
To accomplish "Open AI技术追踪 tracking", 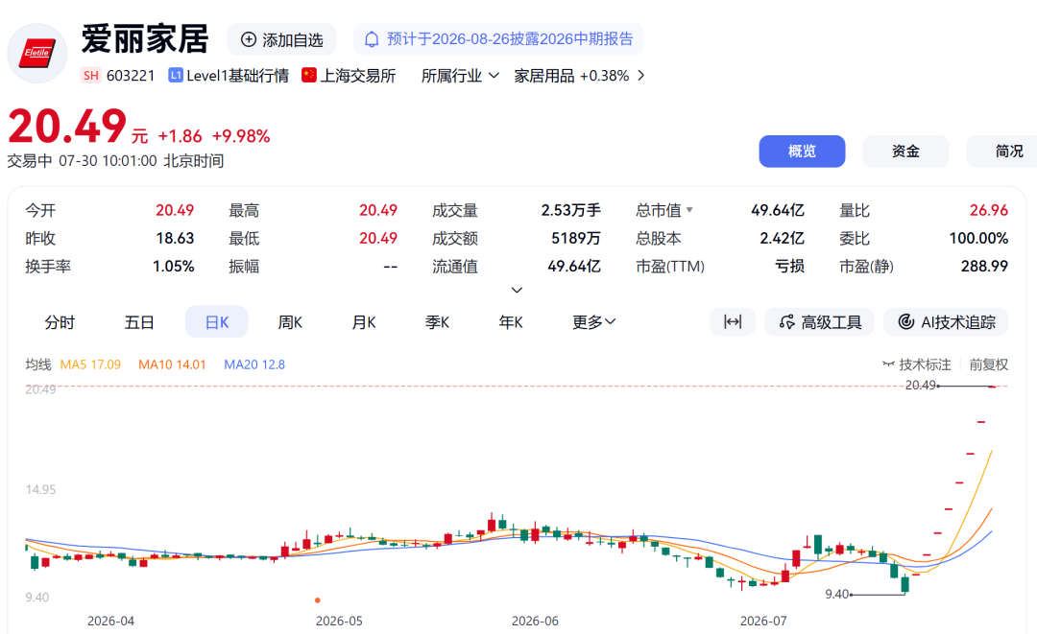I will (947, 321).
